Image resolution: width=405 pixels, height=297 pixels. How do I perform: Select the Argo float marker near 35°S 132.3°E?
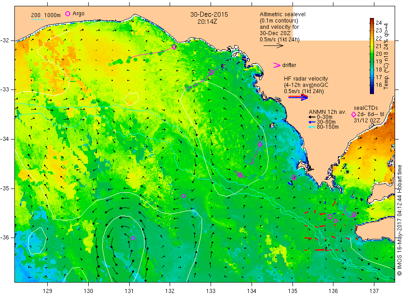183,196
